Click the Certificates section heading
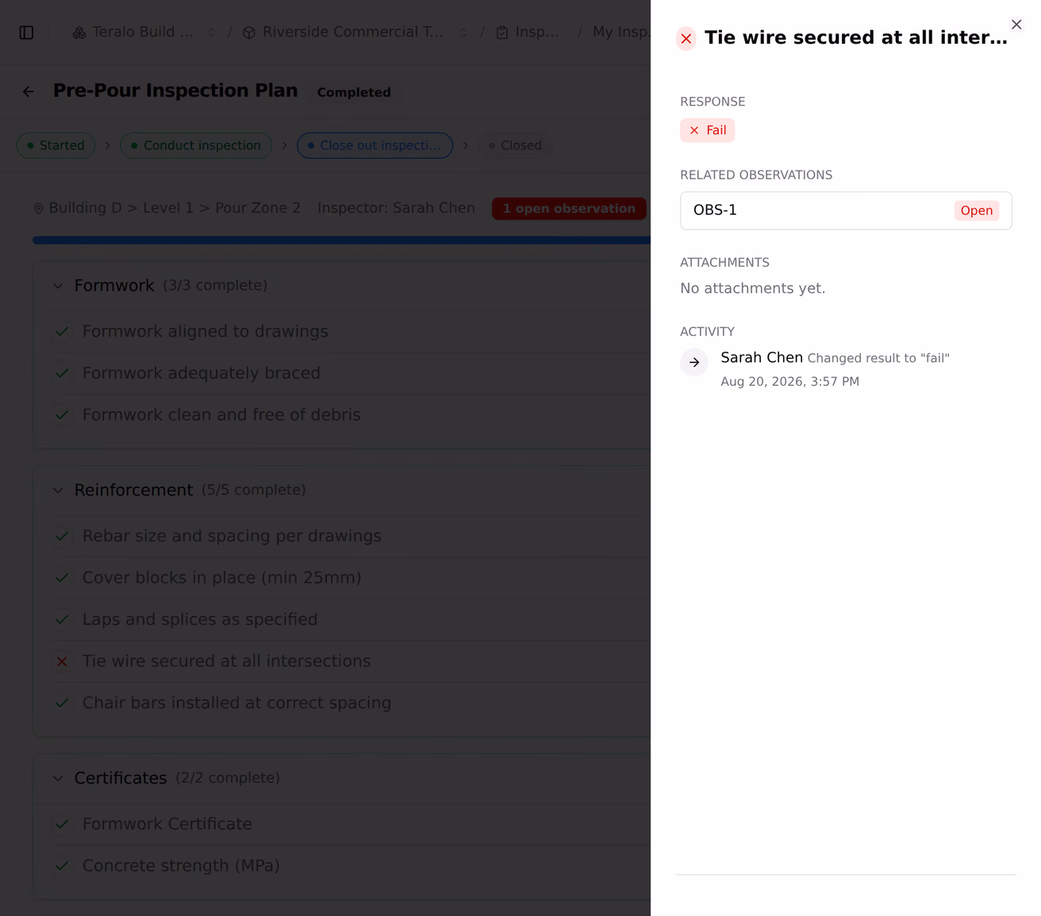Screen dimensions: 1041x916 point(121,779)
